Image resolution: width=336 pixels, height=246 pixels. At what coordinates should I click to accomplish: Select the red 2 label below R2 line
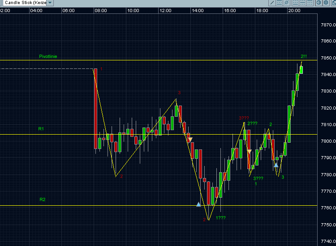204,220
